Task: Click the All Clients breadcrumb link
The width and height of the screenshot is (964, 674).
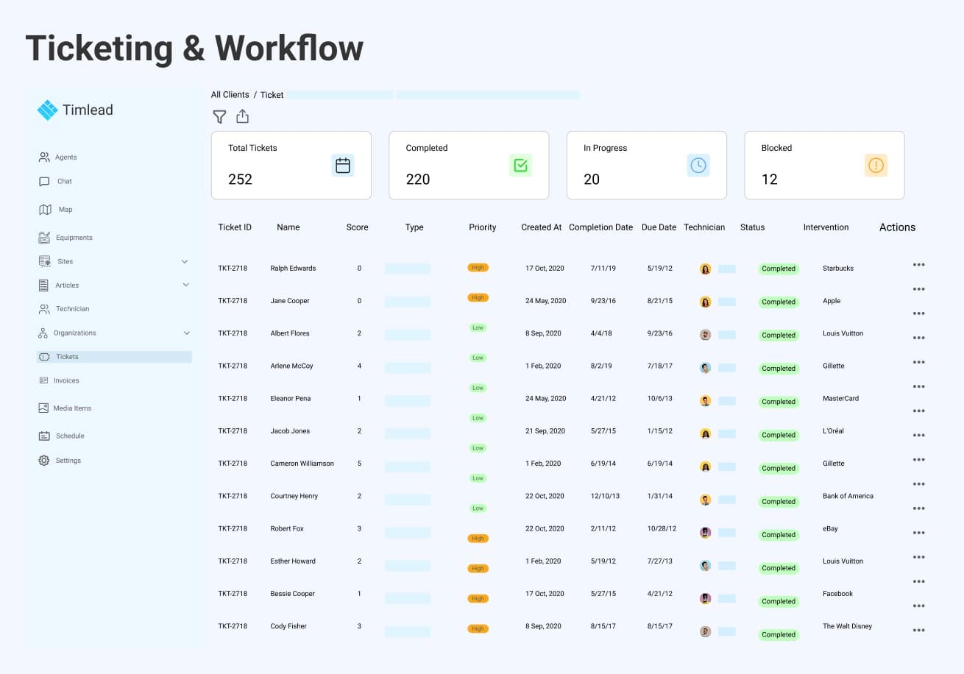Action: (x=230, y=94)
